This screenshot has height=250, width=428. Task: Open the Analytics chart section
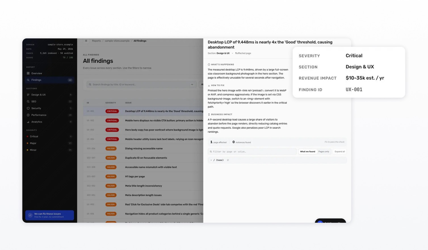click(x=49, y=122)
